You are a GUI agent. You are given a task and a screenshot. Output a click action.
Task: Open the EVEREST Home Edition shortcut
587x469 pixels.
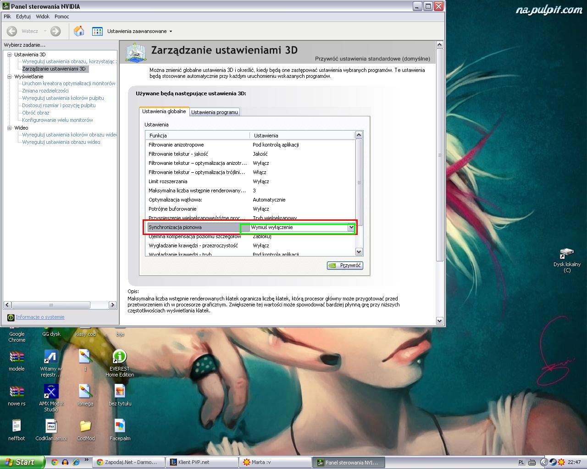click(120, 357)
